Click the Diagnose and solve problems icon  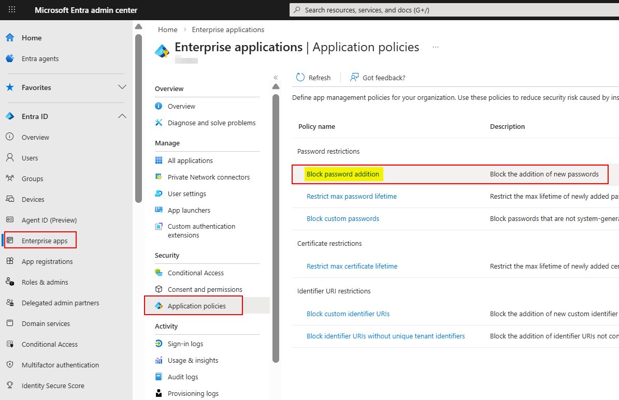(159, 123)
